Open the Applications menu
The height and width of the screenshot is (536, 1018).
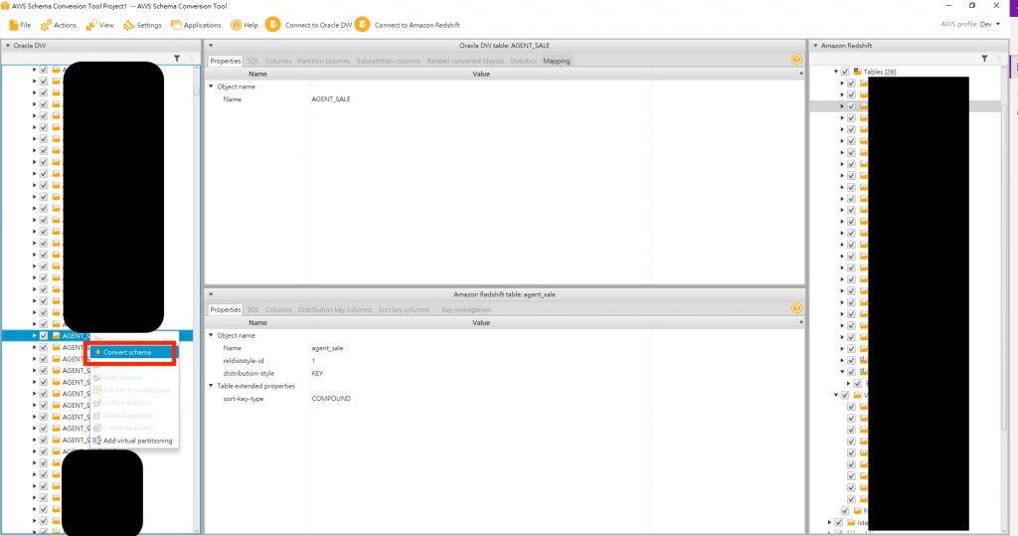(196, 25)
